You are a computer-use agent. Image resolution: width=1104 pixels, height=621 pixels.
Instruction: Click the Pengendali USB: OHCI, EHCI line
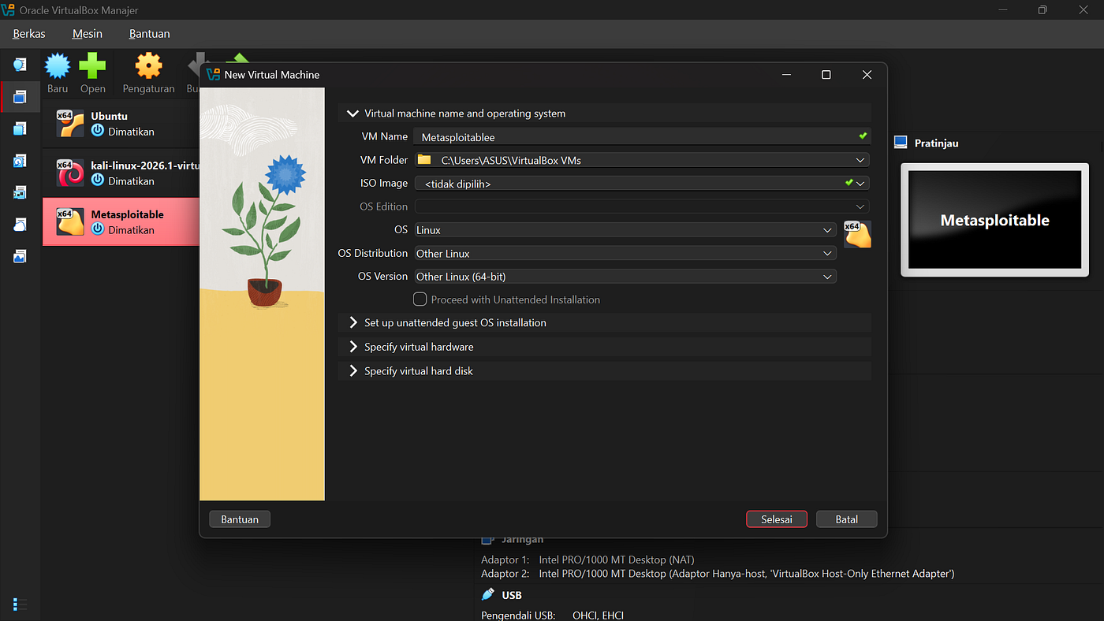(x=552, y=615)
